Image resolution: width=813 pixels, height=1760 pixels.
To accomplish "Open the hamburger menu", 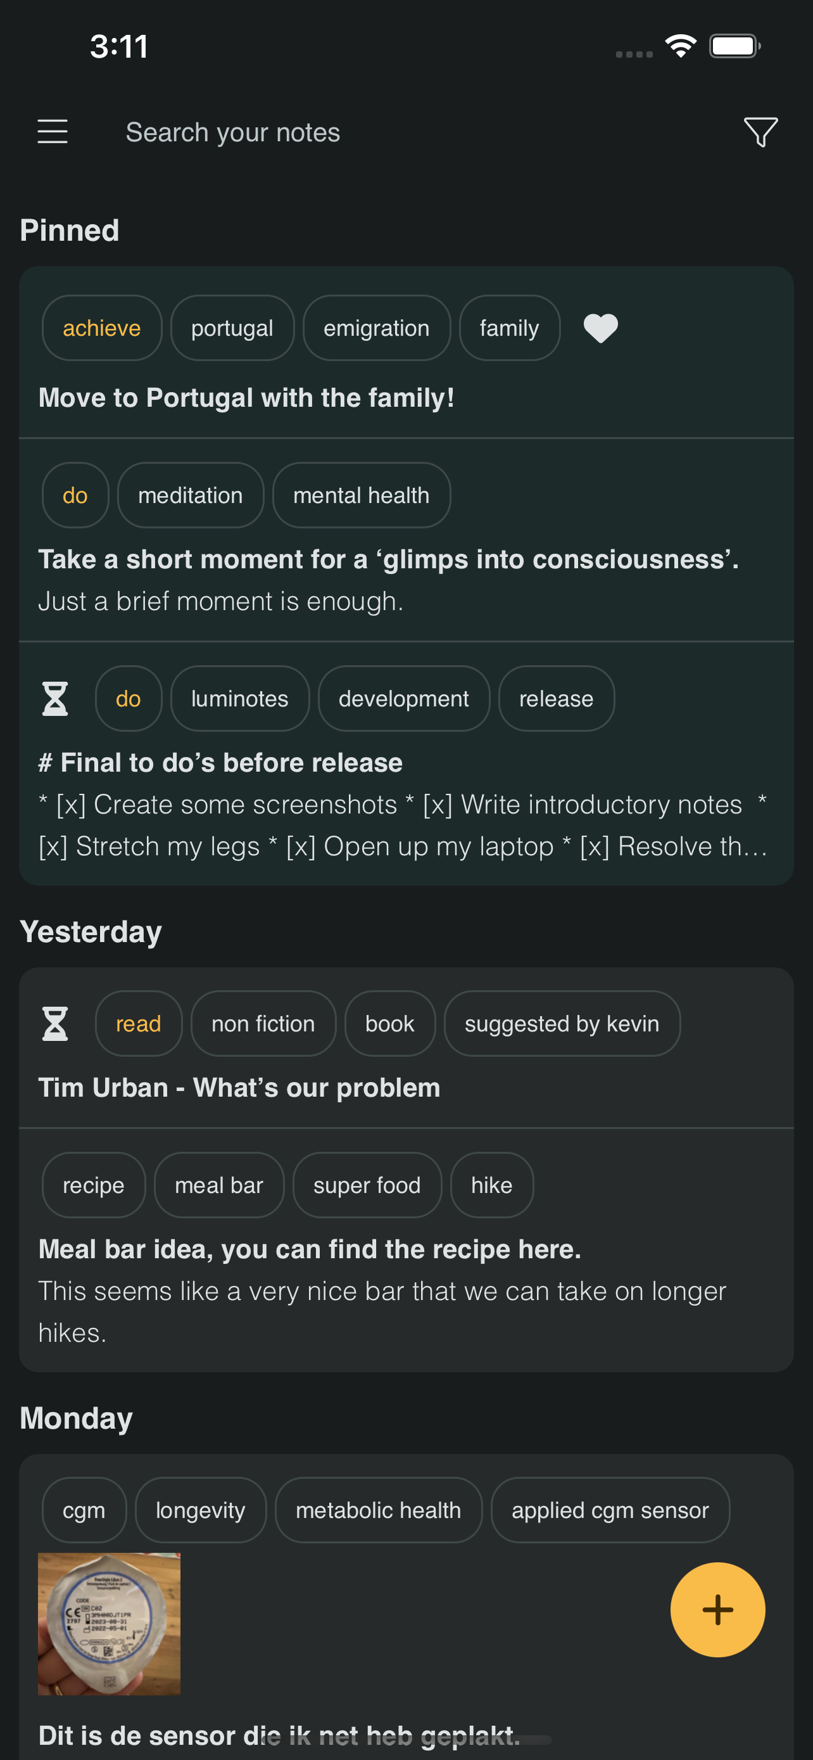I will coord(53,132).
